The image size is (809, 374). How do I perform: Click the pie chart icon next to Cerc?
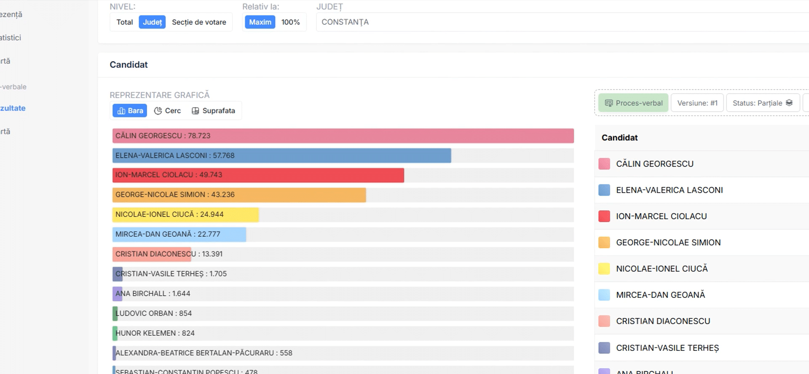[x=158, y=111]
